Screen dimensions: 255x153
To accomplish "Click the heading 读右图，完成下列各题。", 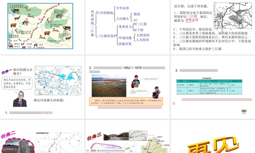I will click(192, 6).
